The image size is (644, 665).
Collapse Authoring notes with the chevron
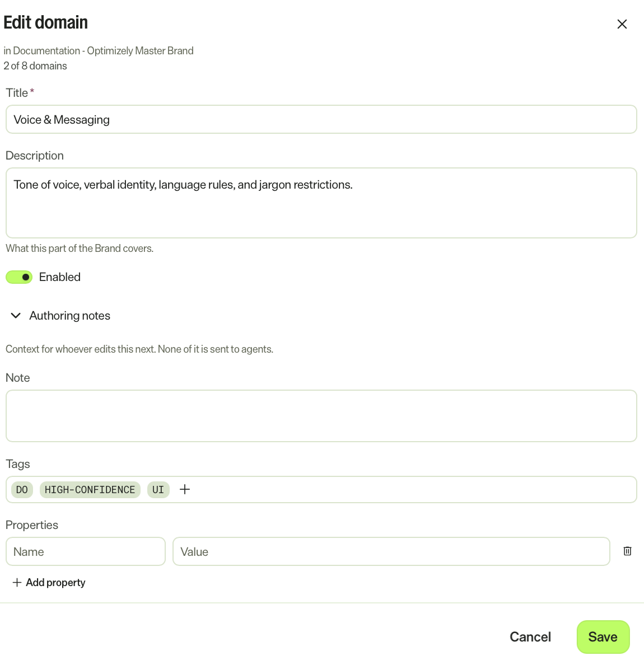(x=16, y=316)
